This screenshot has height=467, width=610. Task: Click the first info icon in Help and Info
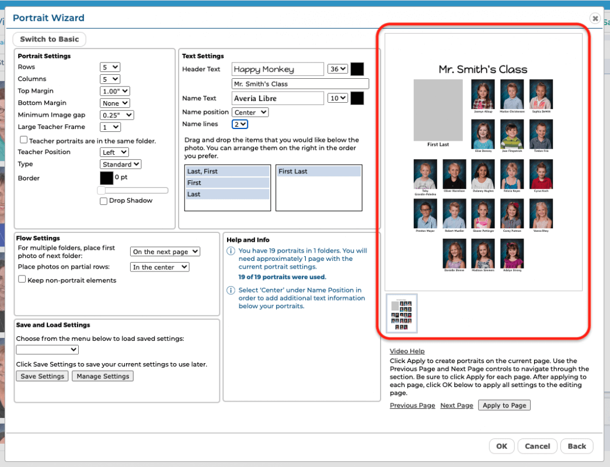(x=231, y=252)
